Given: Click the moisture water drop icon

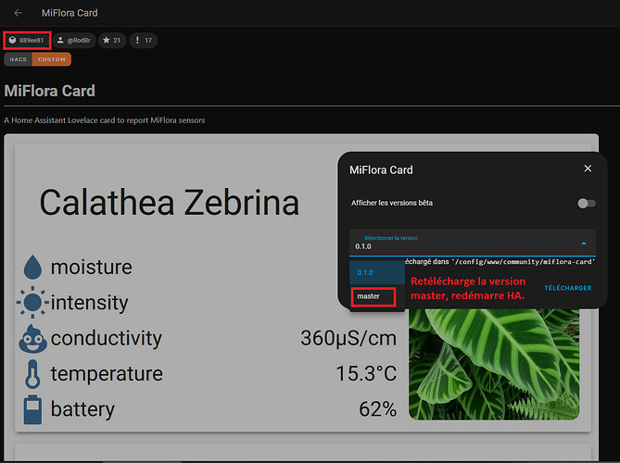Looking at the screenshot, I should (32, 267).
